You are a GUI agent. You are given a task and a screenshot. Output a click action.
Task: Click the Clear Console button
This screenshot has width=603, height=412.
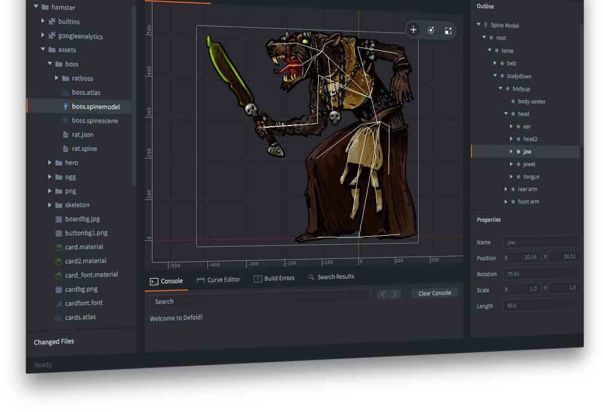[435, 293]
